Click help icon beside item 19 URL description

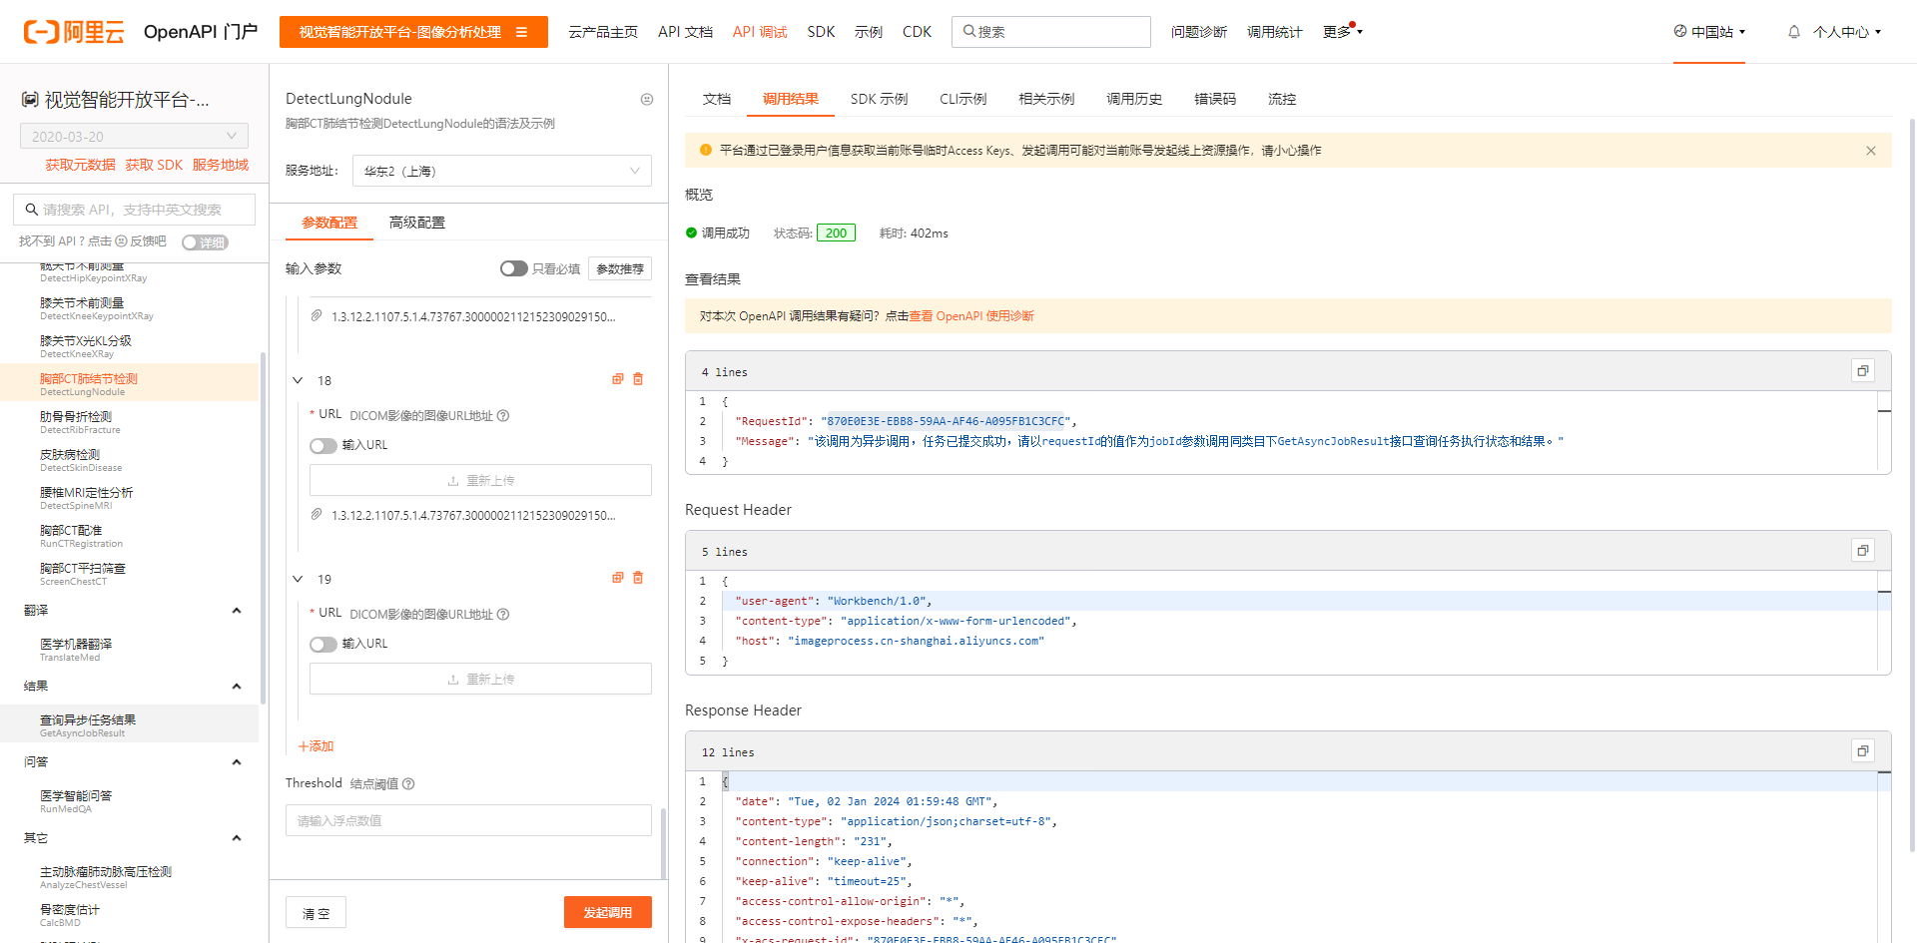(503, 615)
